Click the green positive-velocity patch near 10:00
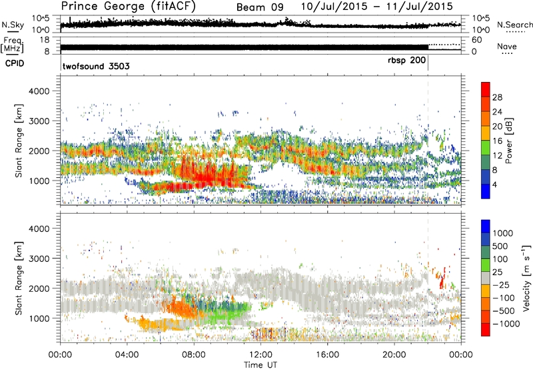The width and height of the screenshot is (533, 369). point(228,314)
